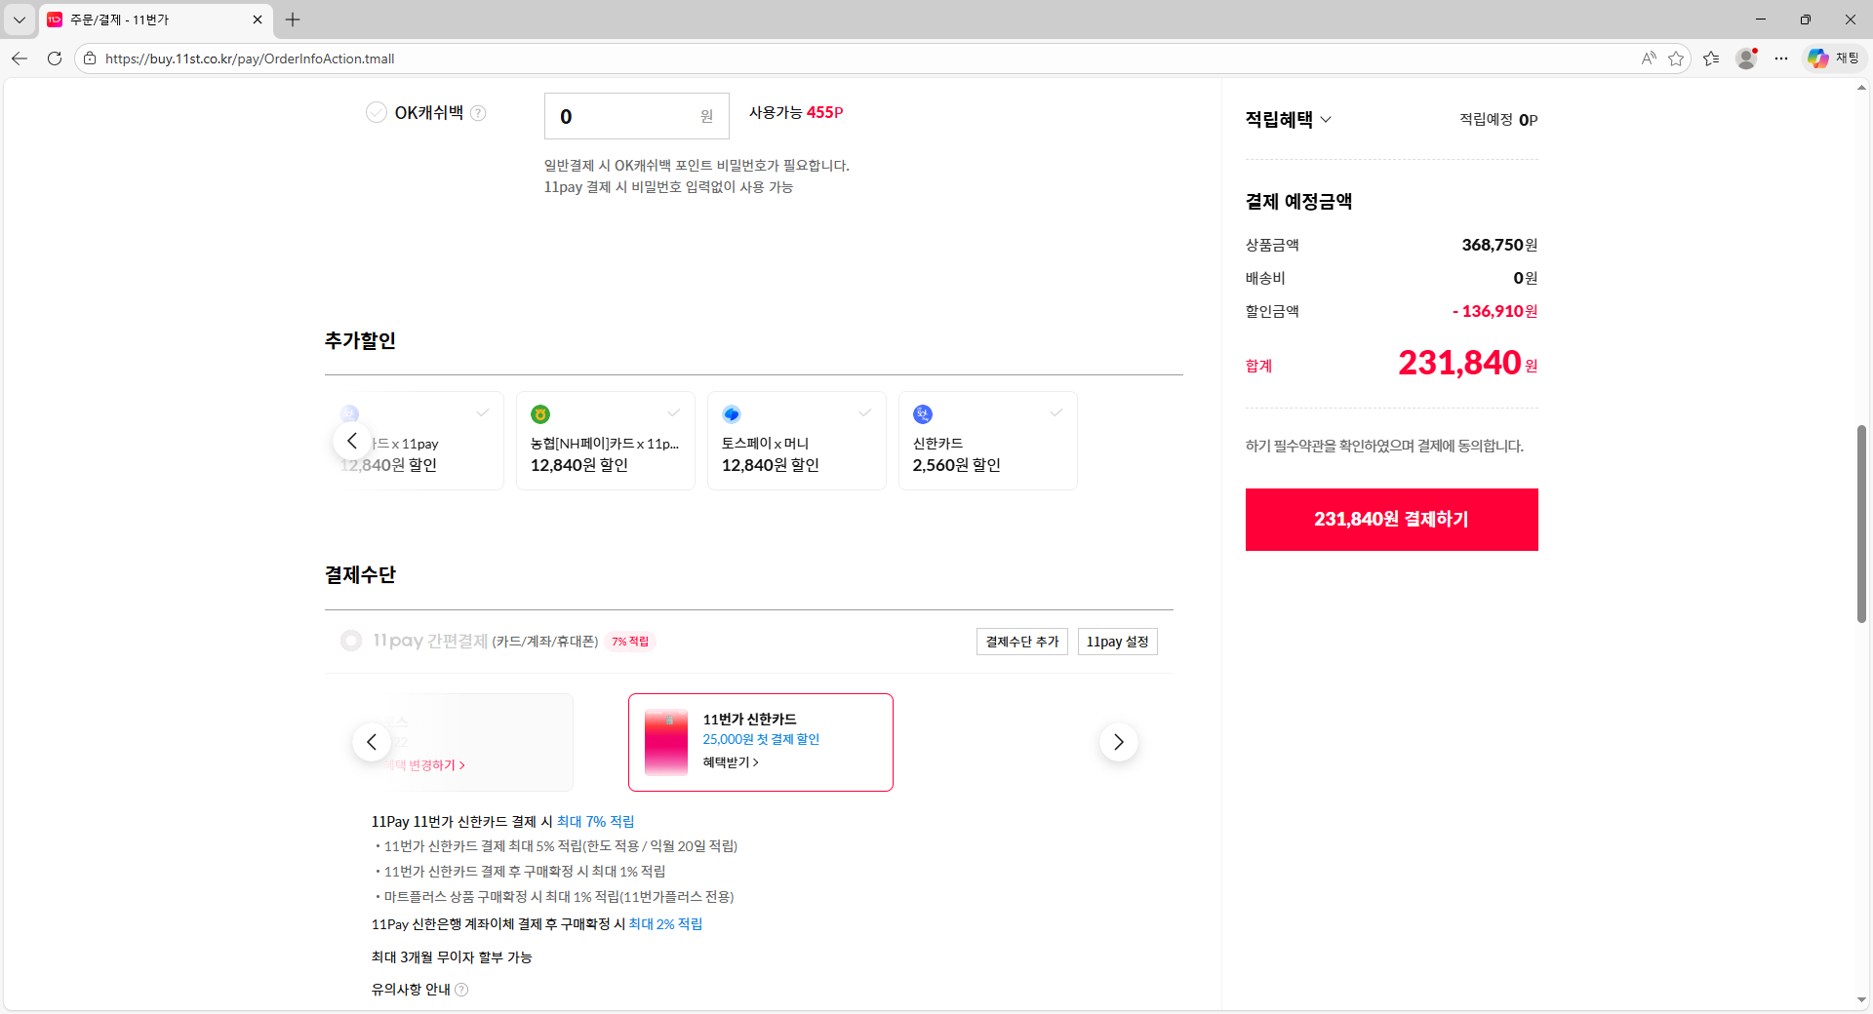The height and width of the screenshot is (1014, 1873).
Task: Show next payment card with right arrow
Action: pyautogui.click(x=1118, y=742)
